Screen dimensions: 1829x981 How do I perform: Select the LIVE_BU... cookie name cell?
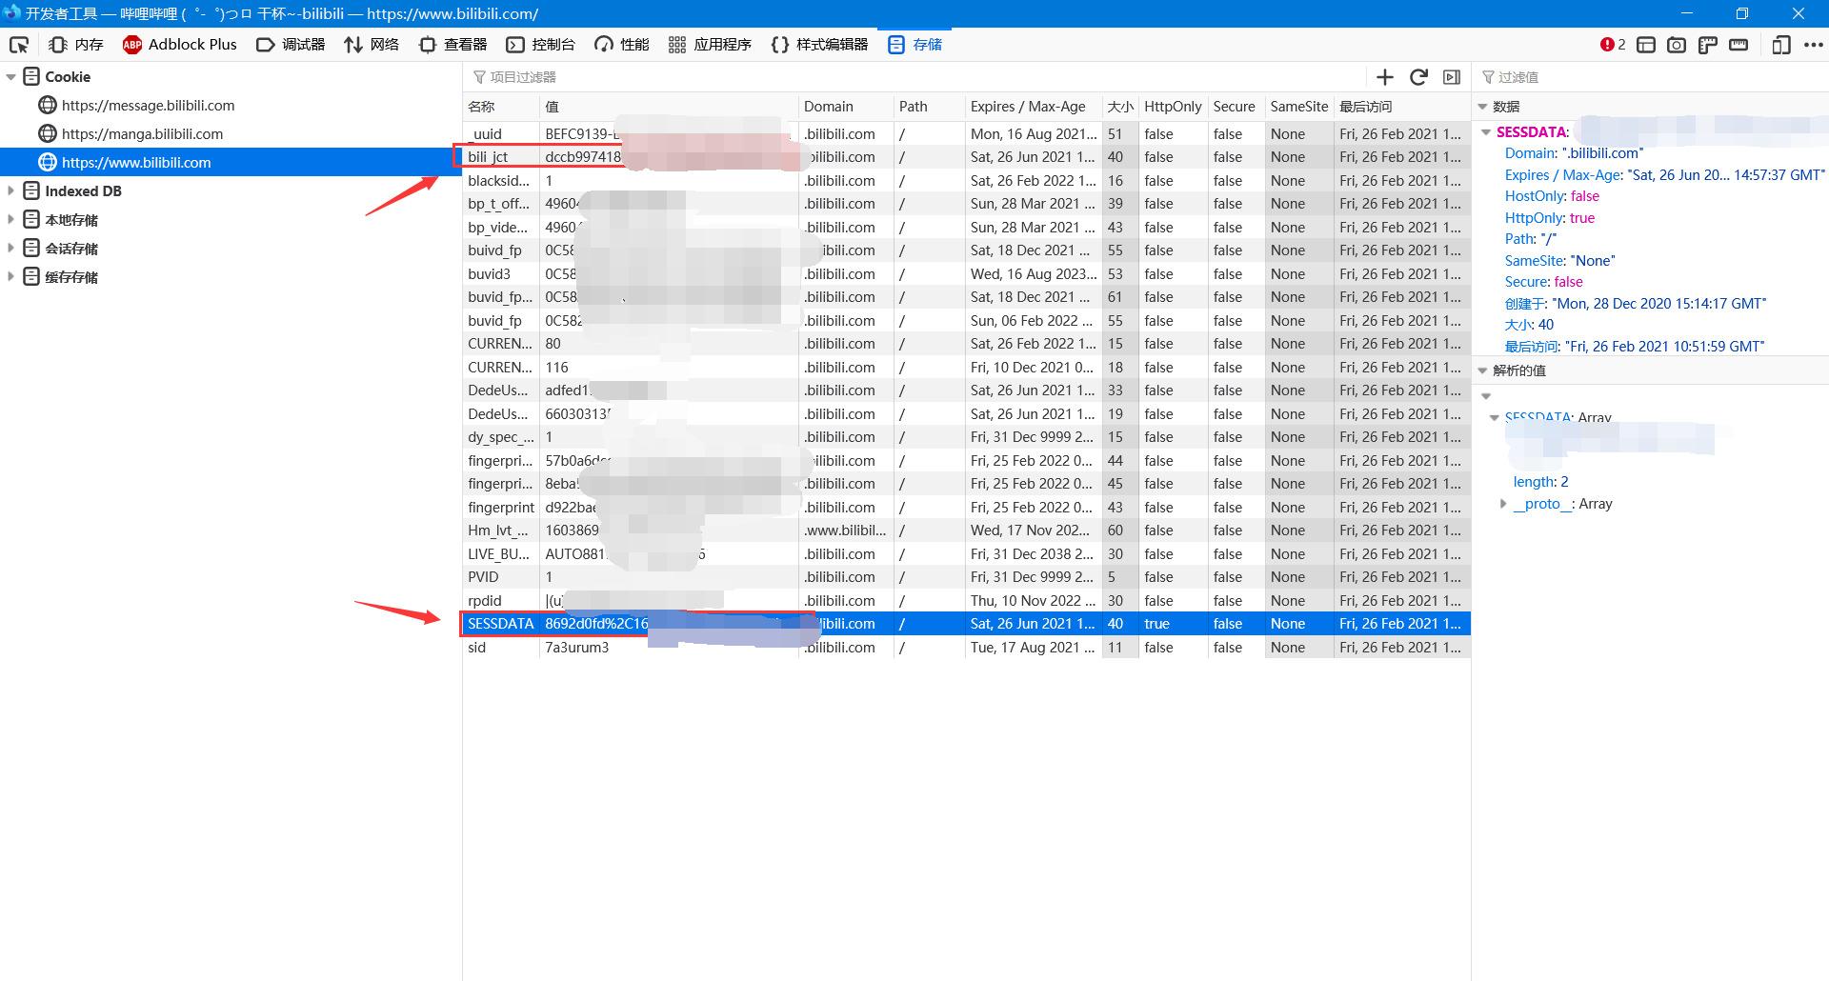pos(501,554)
